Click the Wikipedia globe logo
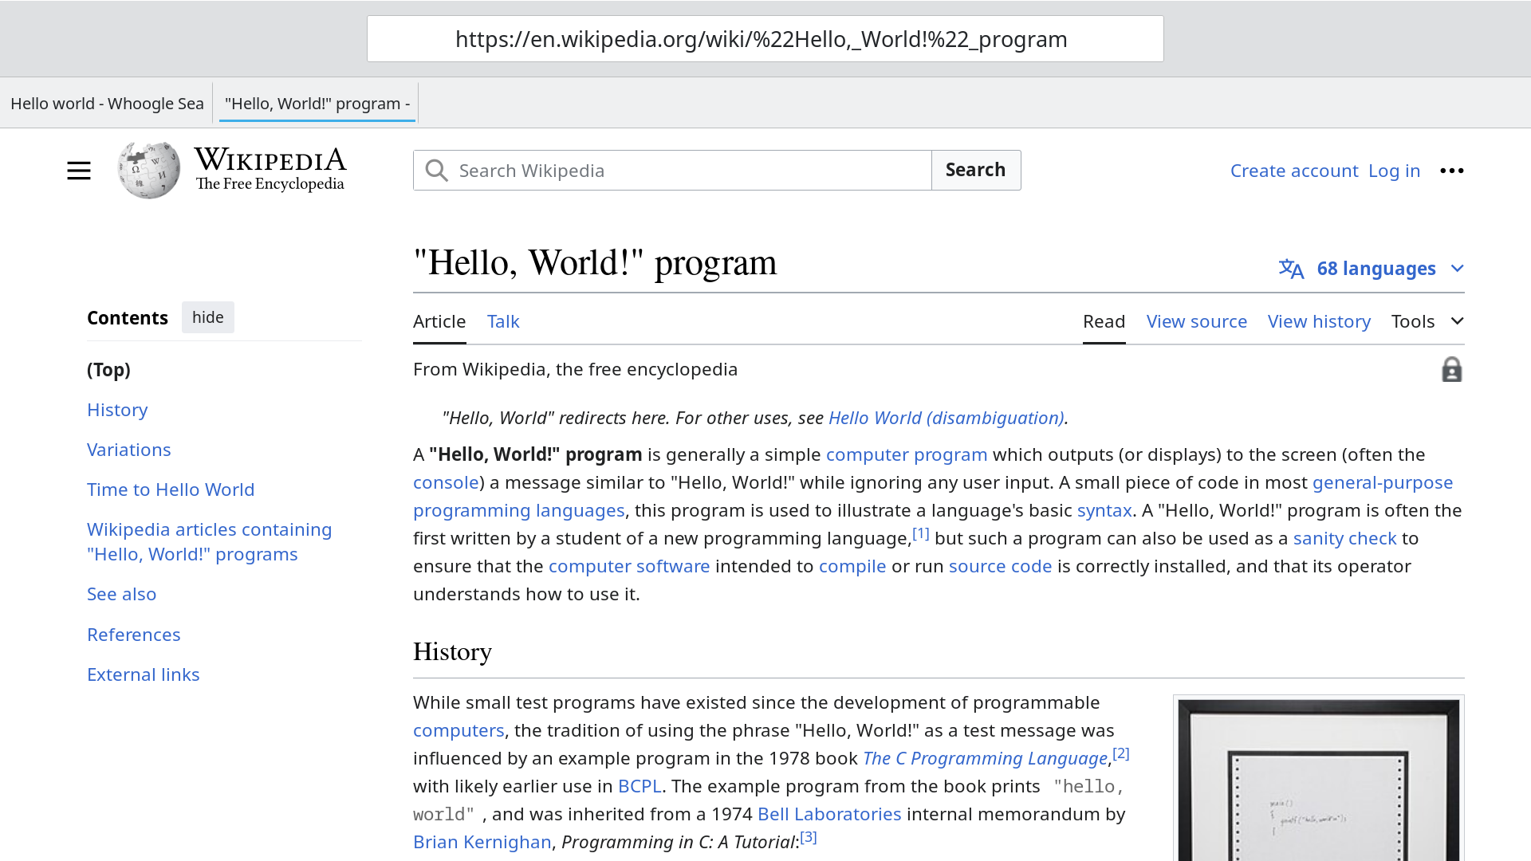The image size is (1531, 861). point(149,170)
